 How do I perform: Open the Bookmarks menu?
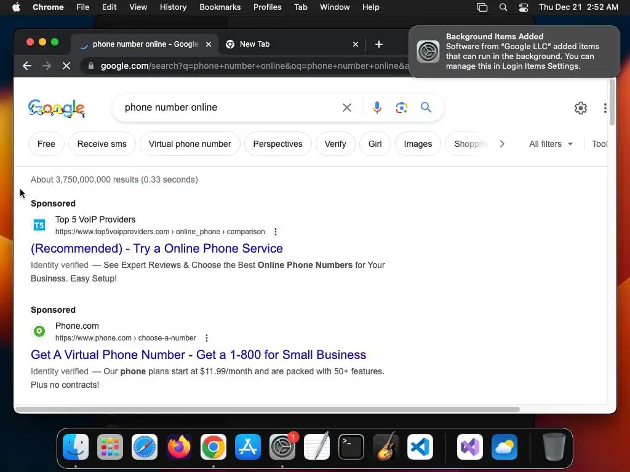(220, 7)
